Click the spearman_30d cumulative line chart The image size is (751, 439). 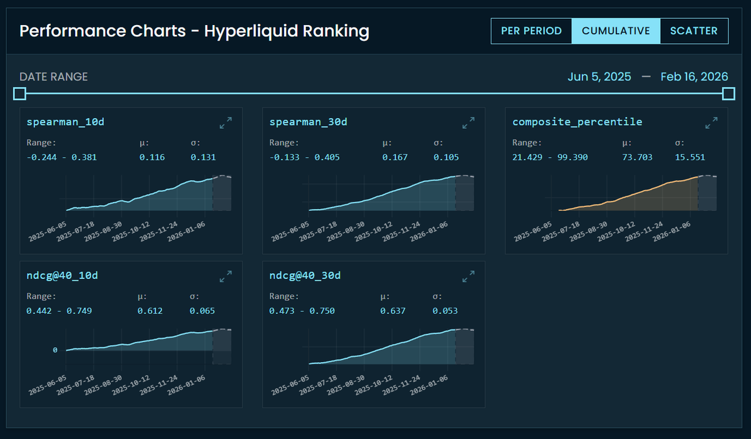[x=391, y=194]
